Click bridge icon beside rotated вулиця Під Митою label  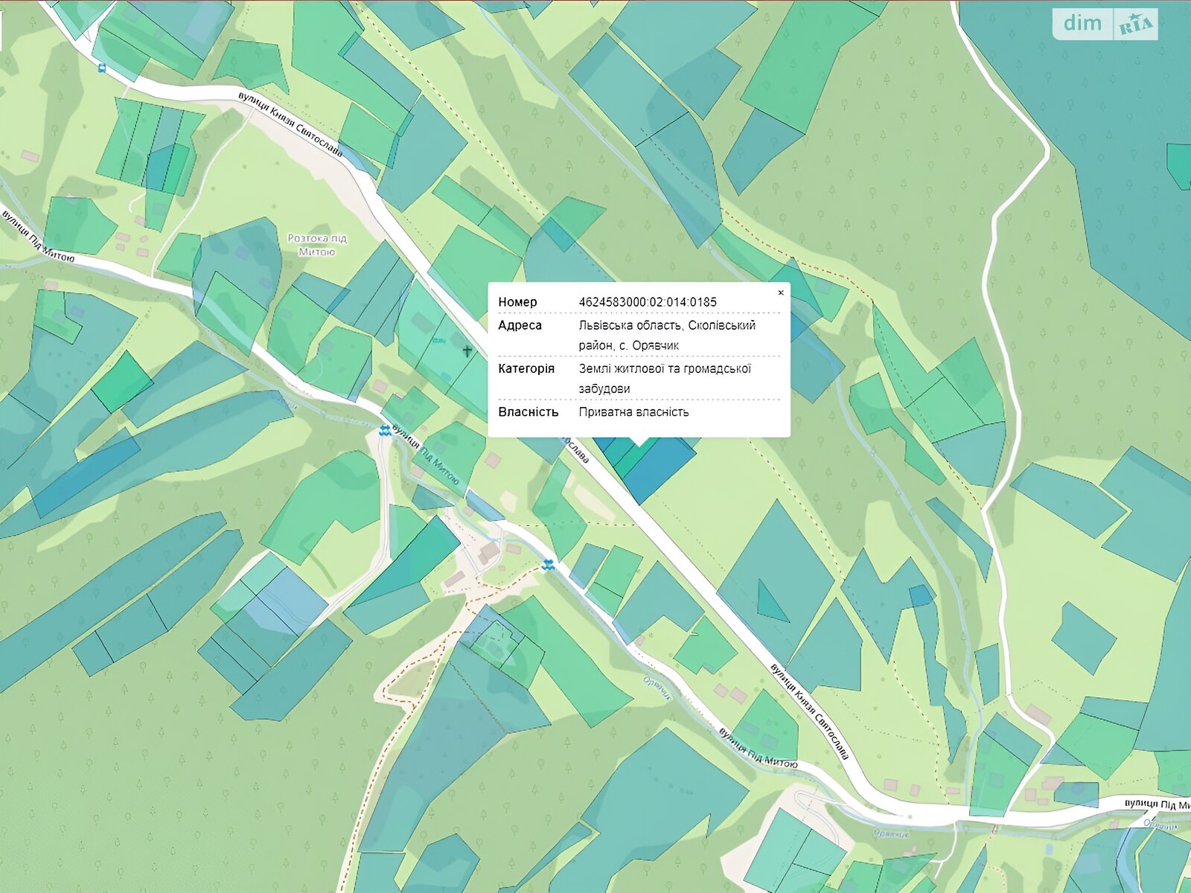(384, 430)
